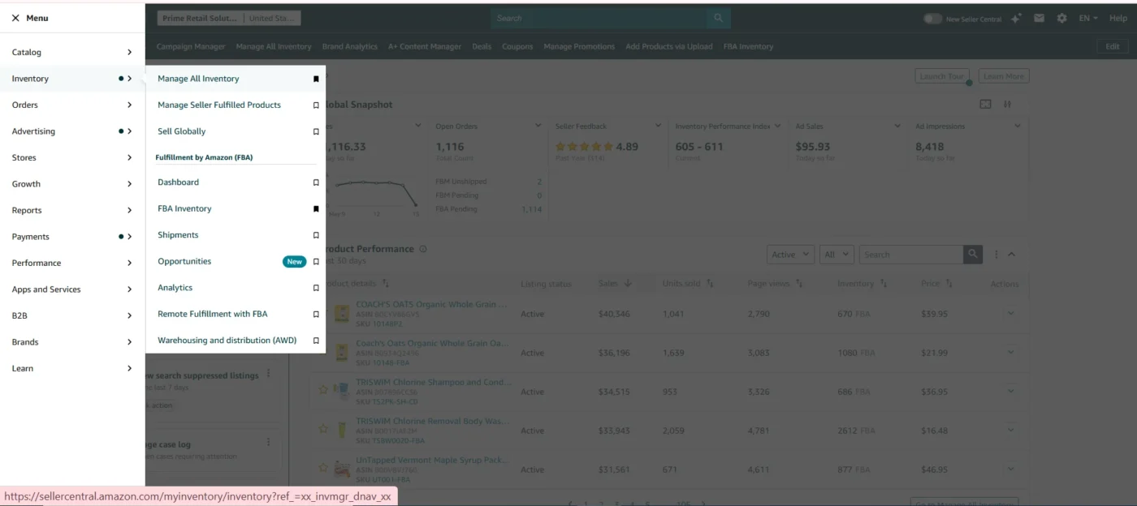This screenshot has width=1137, height=506.
Task: Open Apps and Services menu item
Action: coord(72,289)
